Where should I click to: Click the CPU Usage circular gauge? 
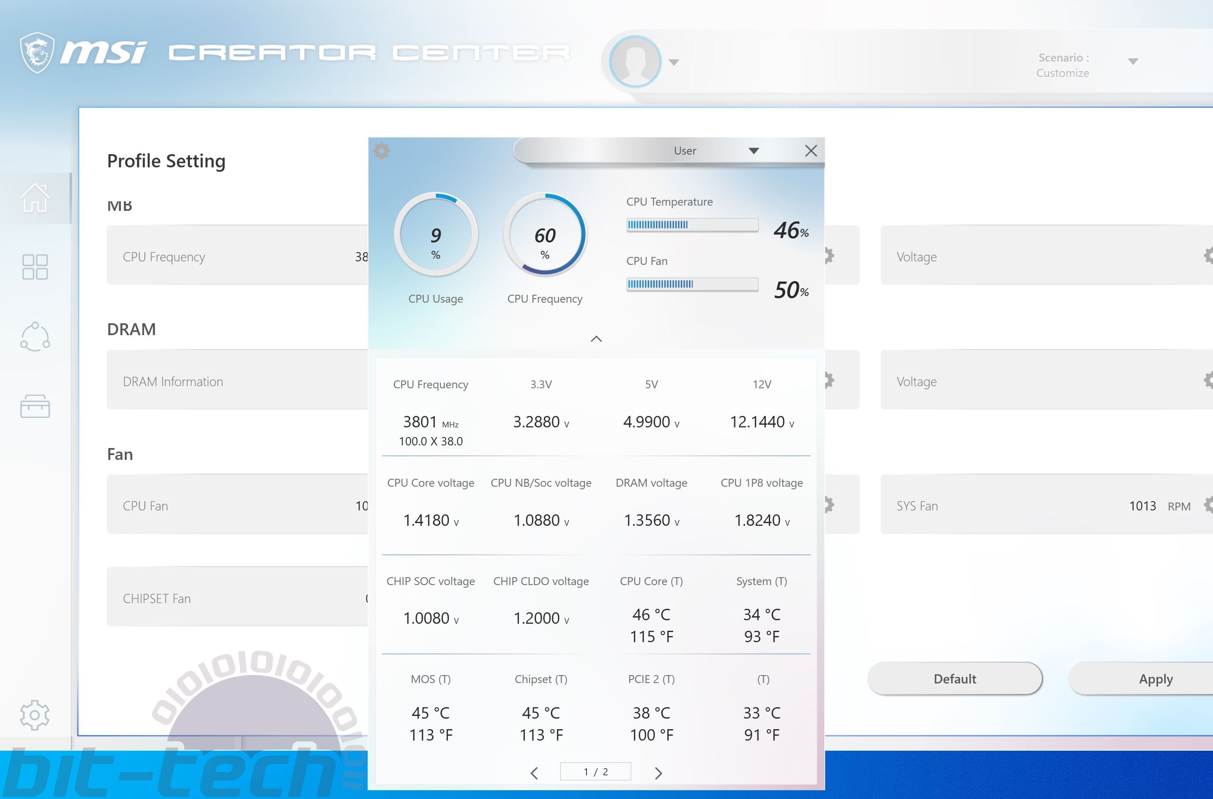(x=435, y=235)
